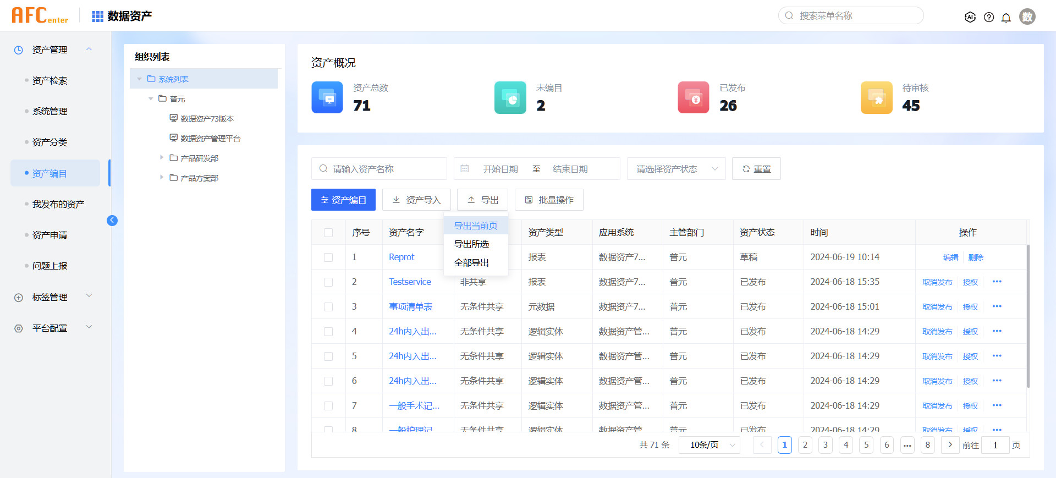Open the help question-mark icon
Screen dimensions: 1056x478
pos(989,17)
